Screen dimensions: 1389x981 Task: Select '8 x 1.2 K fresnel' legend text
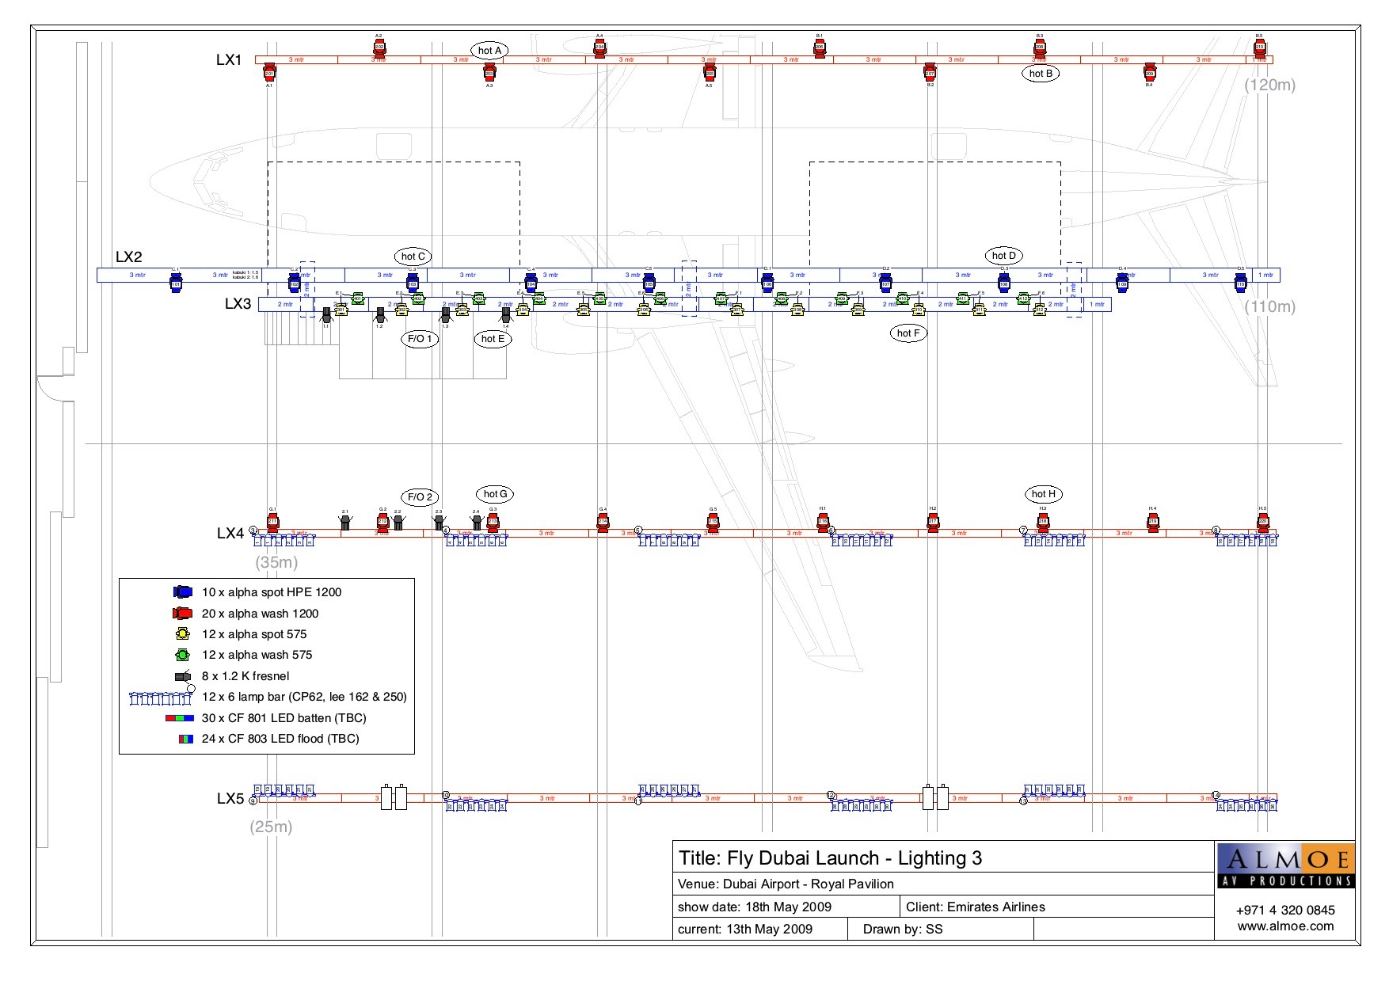pos(245,675)
